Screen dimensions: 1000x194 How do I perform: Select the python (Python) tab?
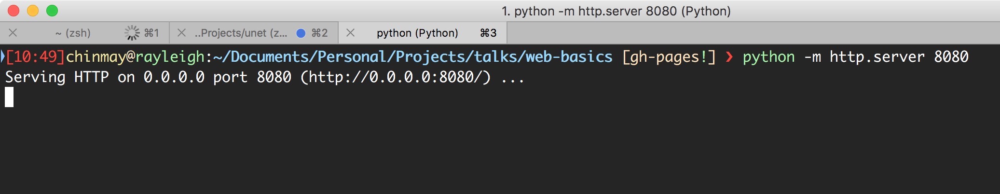(x=417, y=33)
